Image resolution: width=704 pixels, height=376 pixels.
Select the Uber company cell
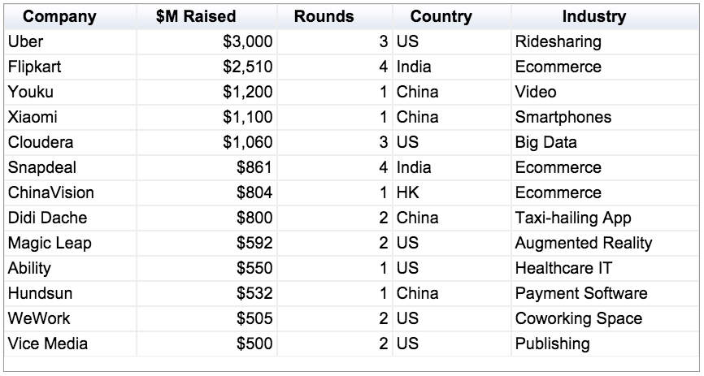71,41
